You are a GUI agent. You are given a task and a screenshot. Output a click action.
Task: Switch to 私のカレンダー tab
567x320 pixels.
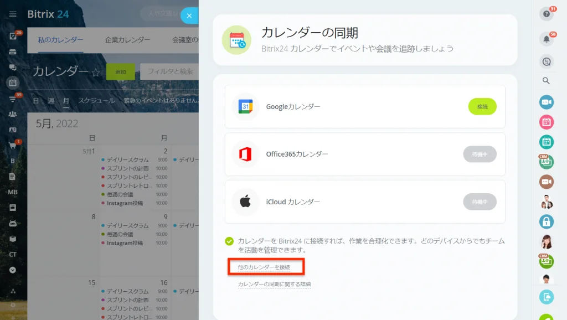tap(61, 40)
